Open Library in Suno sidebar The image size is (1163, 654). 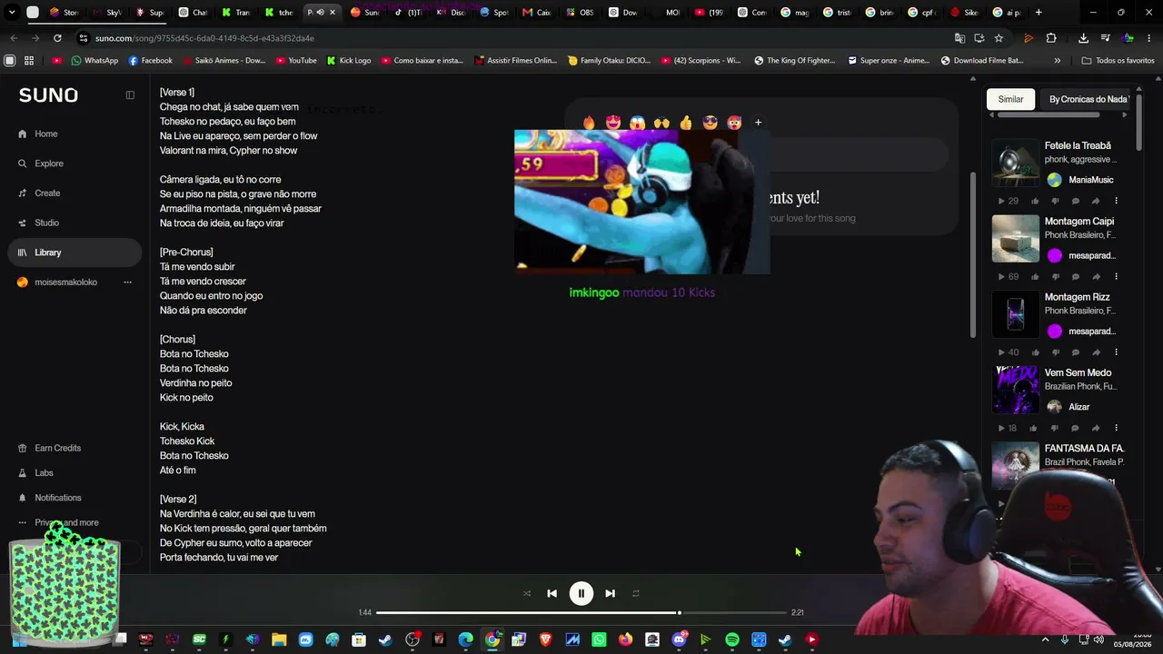73,253
